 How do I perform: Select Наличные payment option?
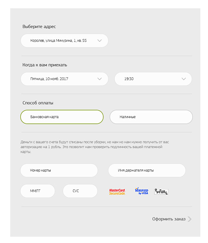pos(151,117)
